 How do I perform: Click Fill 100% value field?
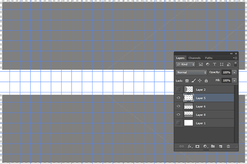226,81
